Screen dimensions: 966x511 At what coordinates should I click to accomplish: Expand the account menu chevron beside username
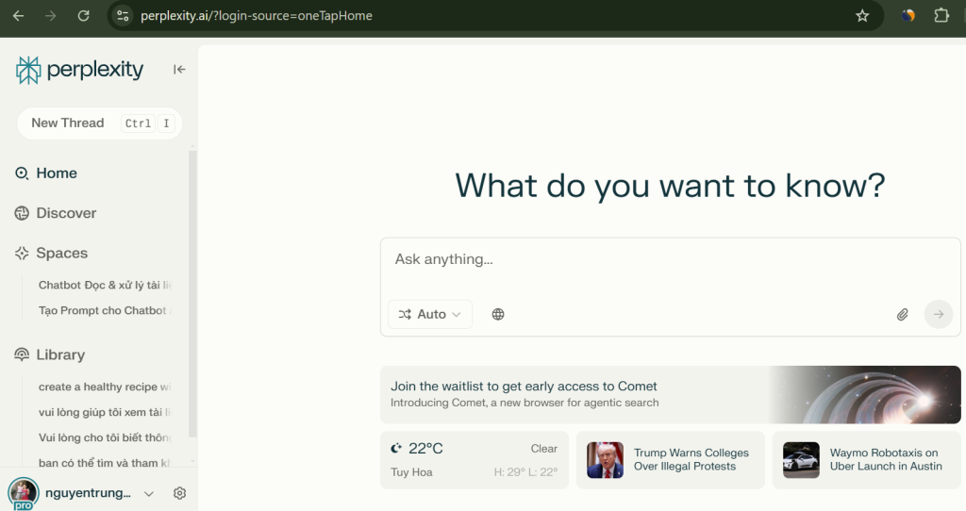tap(148, 493)
